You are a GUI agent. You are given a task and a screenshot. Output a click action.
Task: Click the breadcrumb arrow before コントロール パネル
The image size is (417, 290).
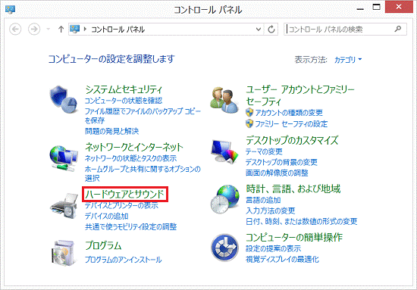(85, 29)
